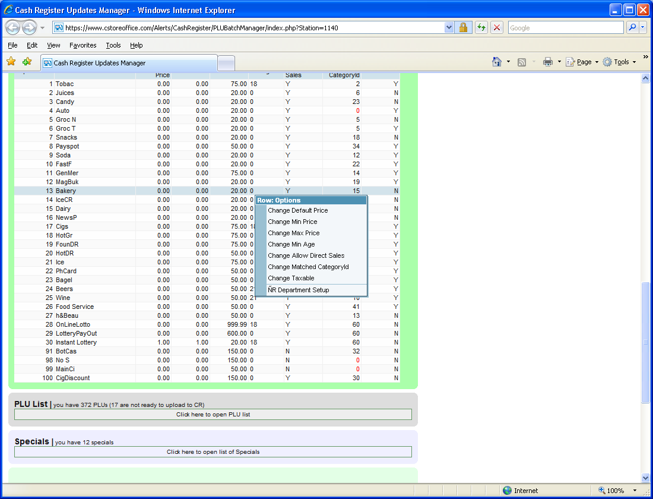Click the Stop loading red X icon

497,28
